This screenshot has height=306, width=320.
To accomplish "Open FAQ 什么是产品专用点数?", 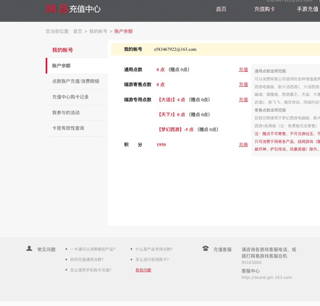I will 154,249.
